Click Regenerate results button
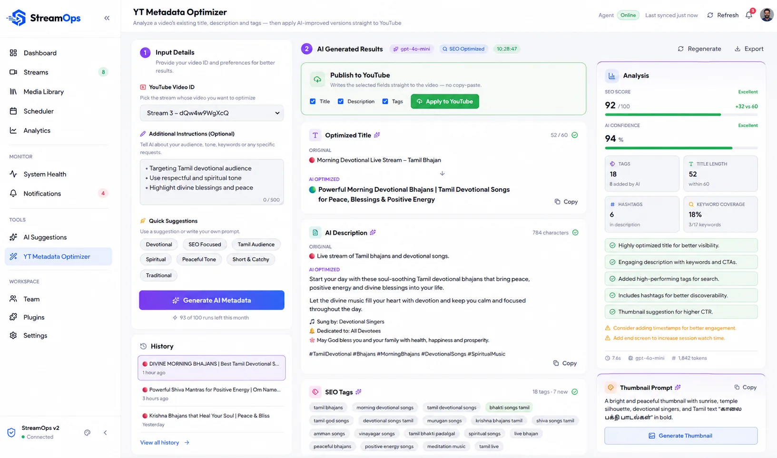 (x=699, y=49)
